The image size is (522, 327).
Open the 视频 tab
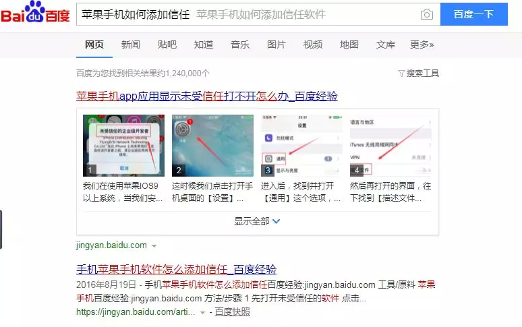313,44
